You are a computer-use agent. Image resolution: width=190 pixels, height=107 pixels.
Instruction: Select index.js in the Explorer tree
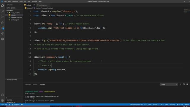click(13, 15)
